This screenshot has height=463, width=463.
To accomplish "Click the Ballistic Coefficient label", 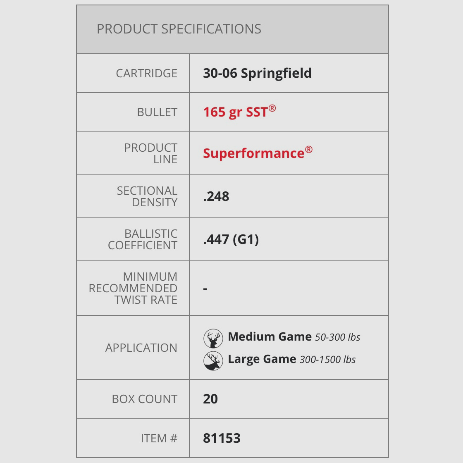I will (x=143, y=239).
